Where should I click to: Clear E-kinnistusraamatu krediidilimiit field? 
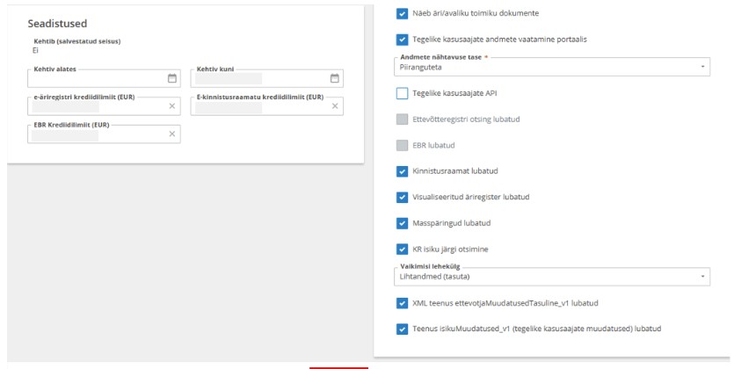pyautogui.click(x=335, y=106)
